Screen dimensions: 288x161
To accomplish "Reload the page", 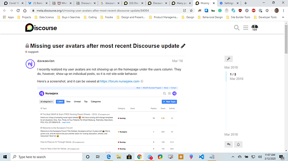I will (x=18, y=11).
